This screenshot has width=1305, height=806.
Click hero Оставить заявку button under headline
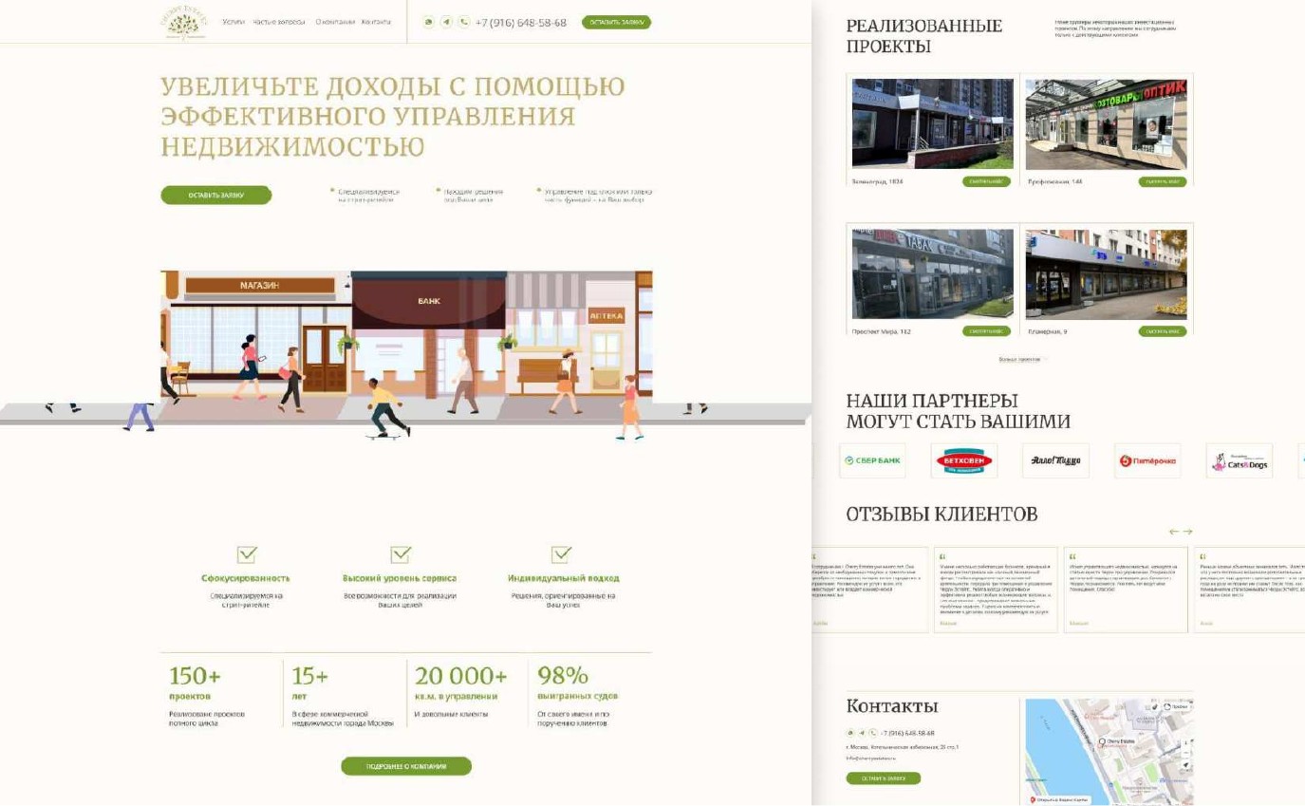pos(216,196)
